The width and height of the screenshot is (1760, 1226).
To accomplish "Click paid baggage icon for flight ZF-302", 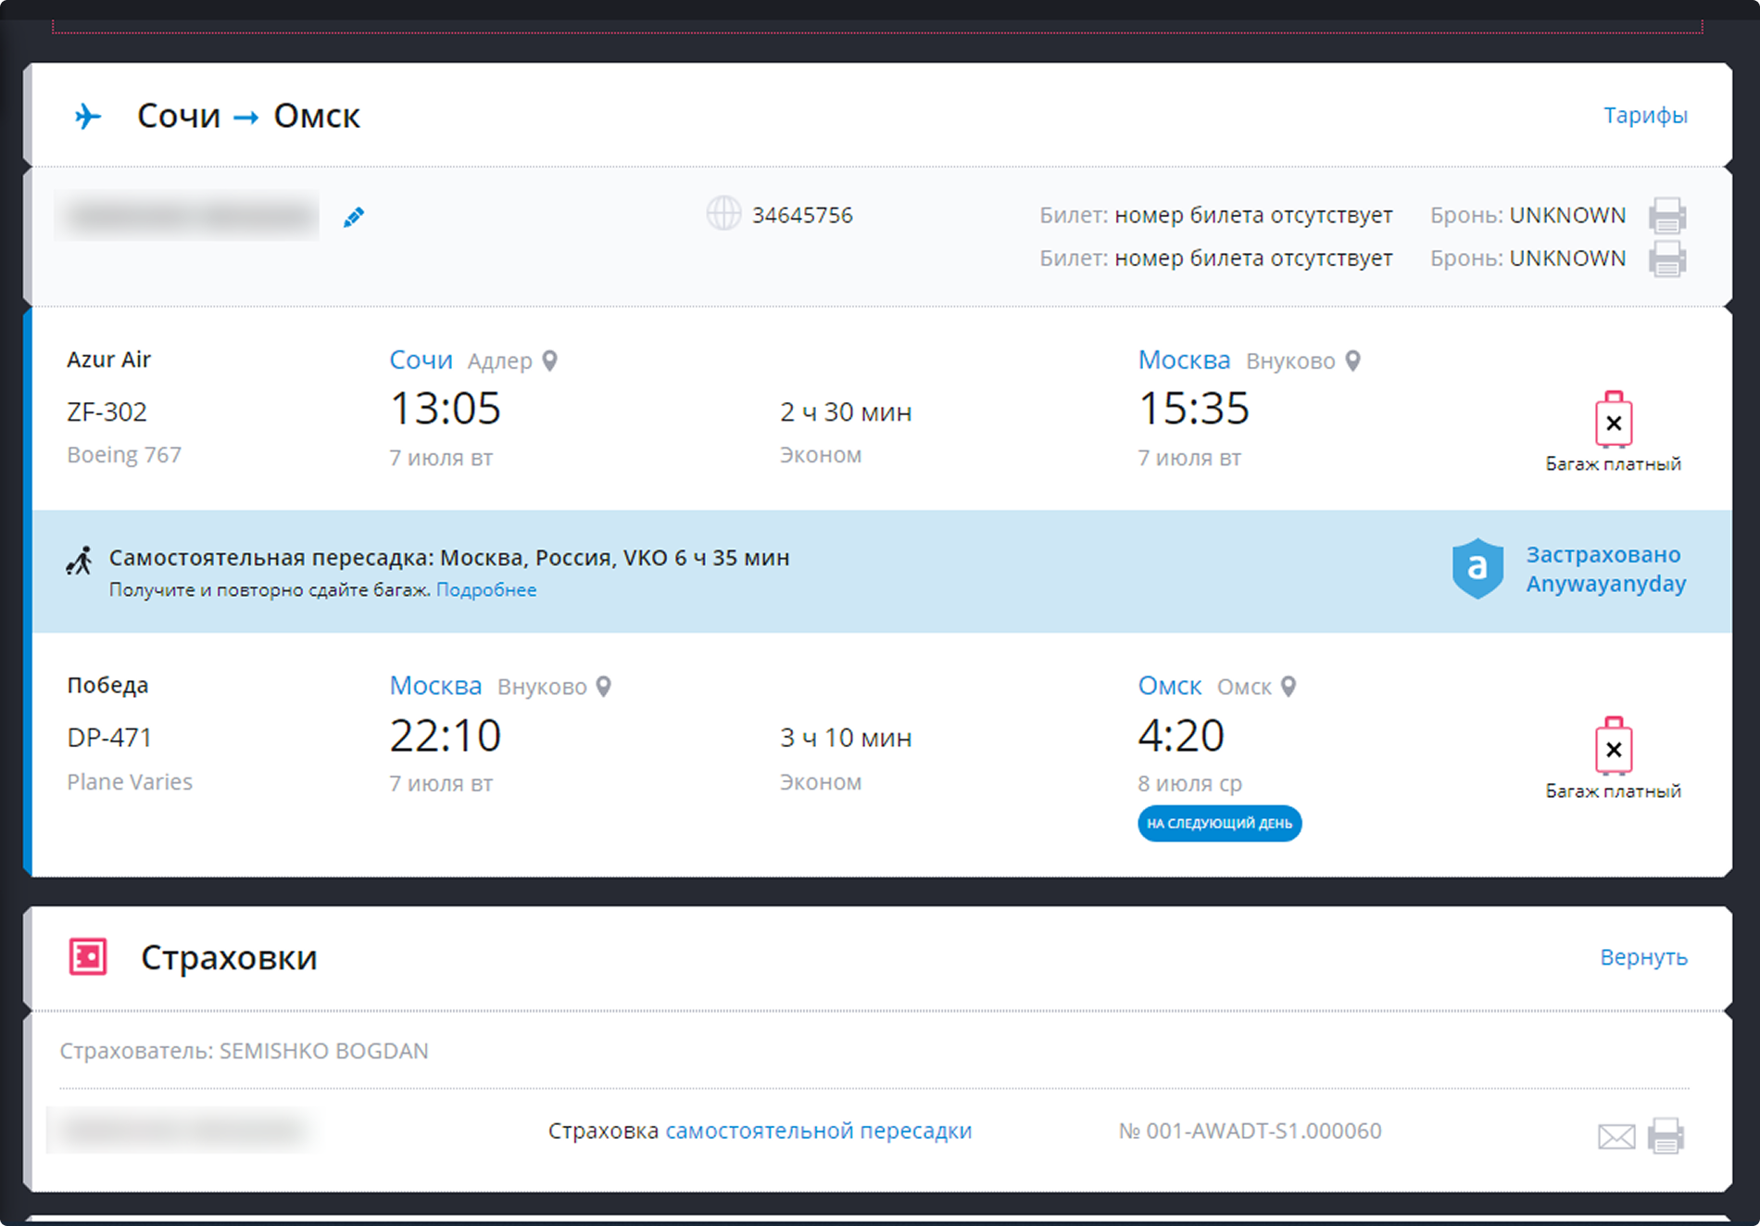I will [x=1613, y=420].
